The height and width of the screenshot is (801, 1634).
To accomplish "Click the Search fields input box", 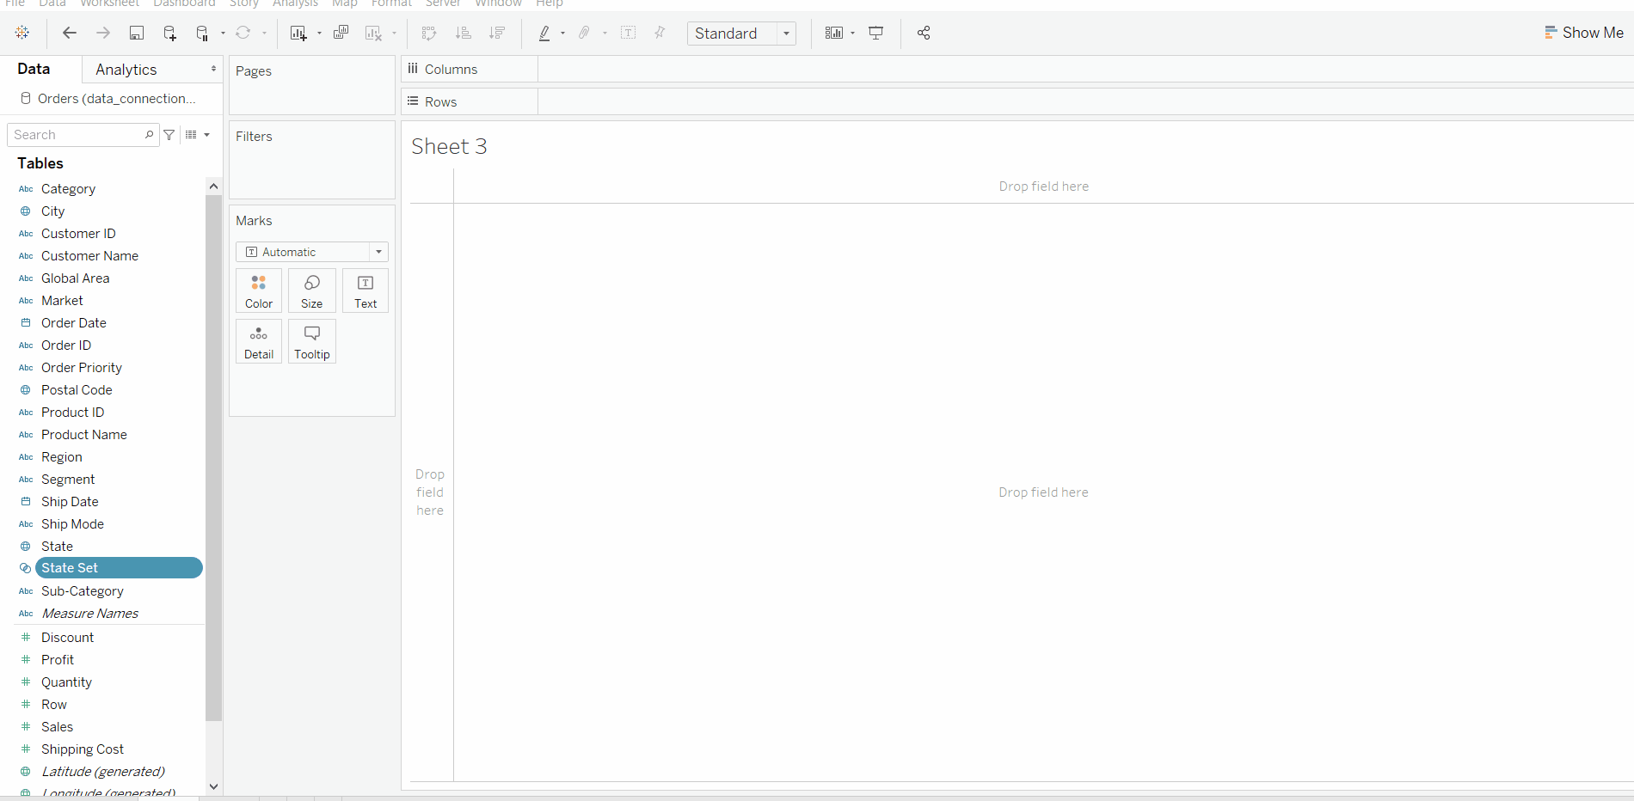I will 83,135.
